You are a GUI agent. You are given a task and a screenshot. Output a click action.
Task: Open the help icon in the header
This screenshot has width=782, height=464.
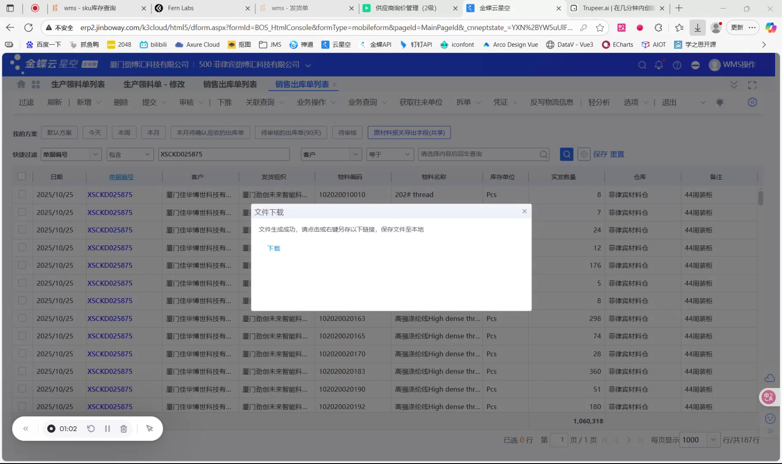click(677, 65)
